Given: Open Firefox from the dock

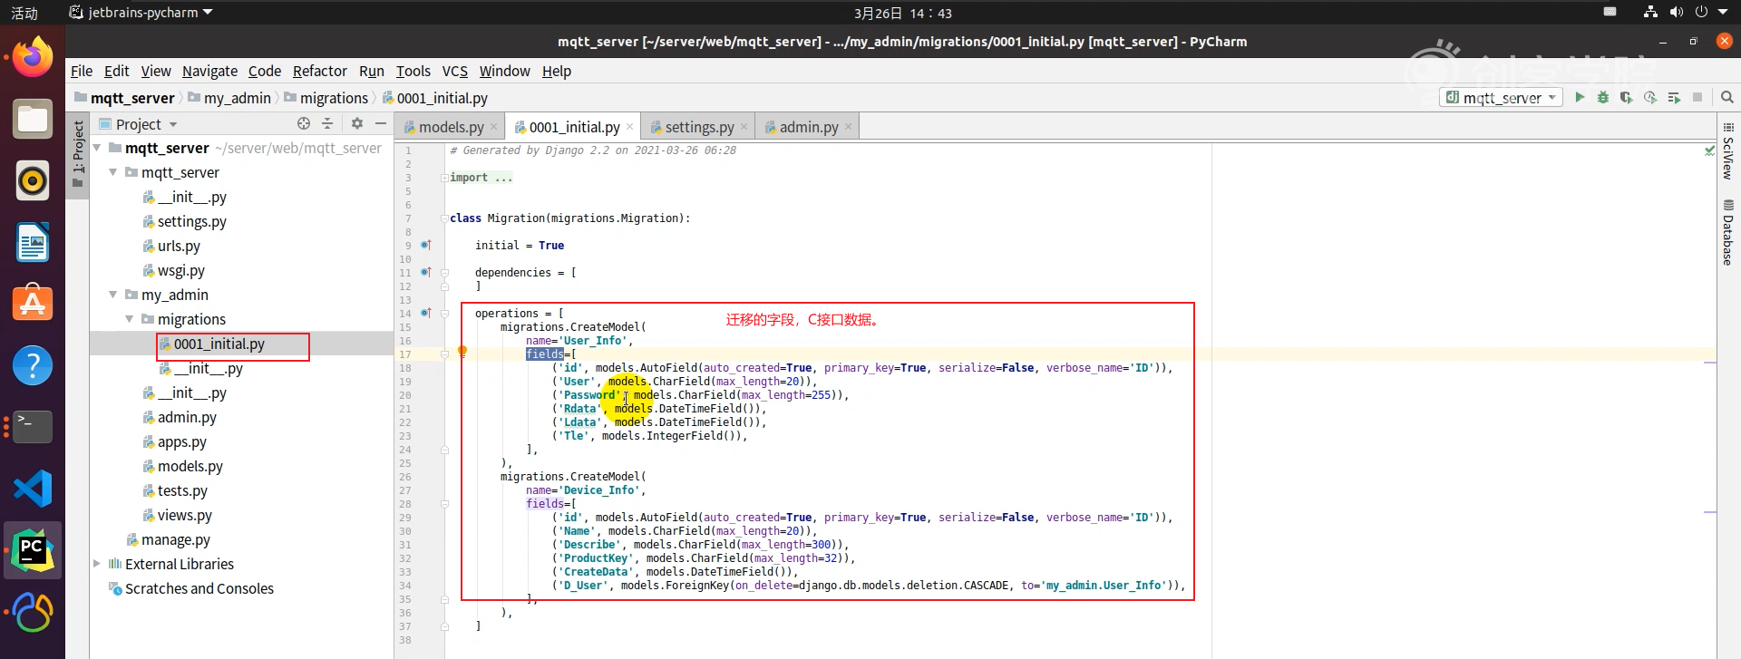Looking at the screenshot, I should [x=33, y=58].
